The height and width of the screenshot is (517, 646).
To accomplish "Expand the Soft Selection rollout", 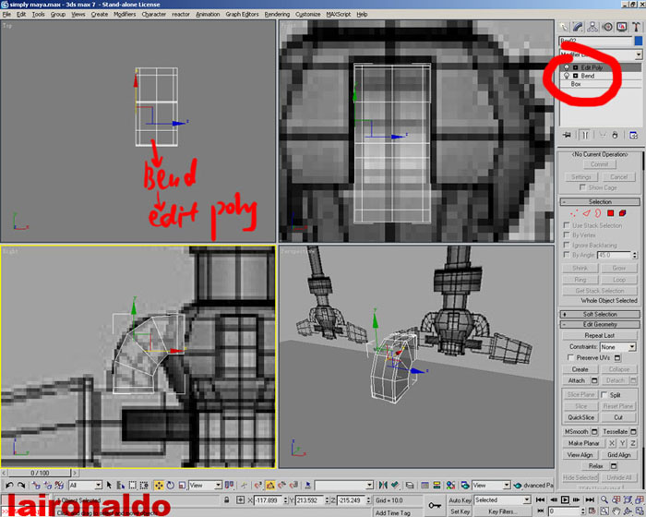I will [599, 314].
